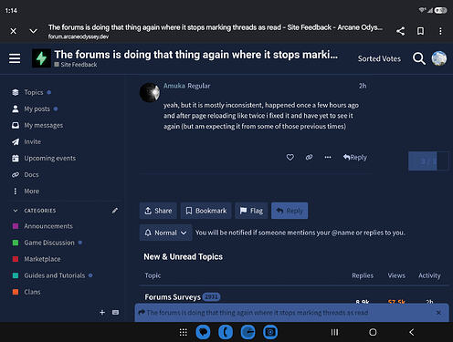Click the 2h post timestamp
Screen dimensions: 453x342
363,86
